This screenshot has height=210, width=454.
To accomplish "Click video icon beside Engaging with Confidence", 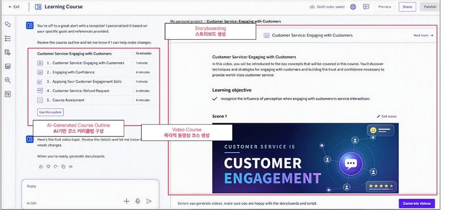I will [40, 72].
